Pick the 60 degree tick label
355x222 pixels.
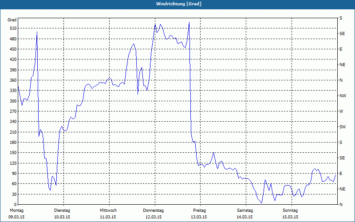(x=14, y=184)
